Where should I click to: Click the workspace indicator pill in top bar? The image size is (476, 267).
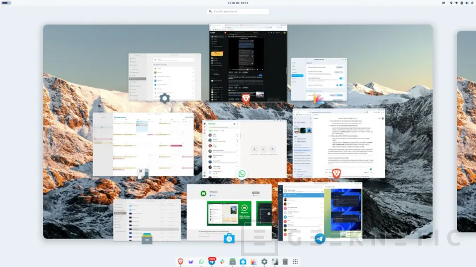[6, 3]
